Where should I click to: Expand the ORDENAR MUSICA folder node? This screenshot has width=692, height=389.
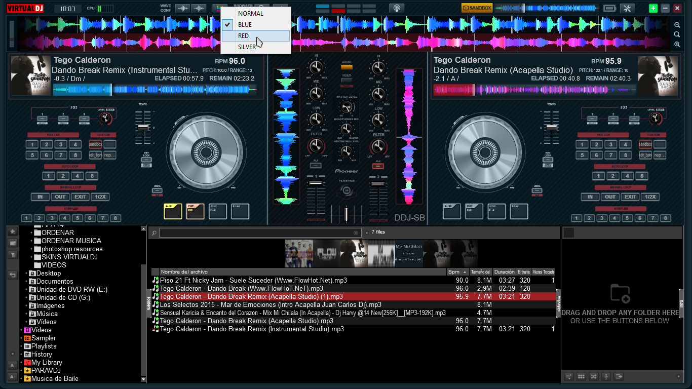click(x=31, y=241)
